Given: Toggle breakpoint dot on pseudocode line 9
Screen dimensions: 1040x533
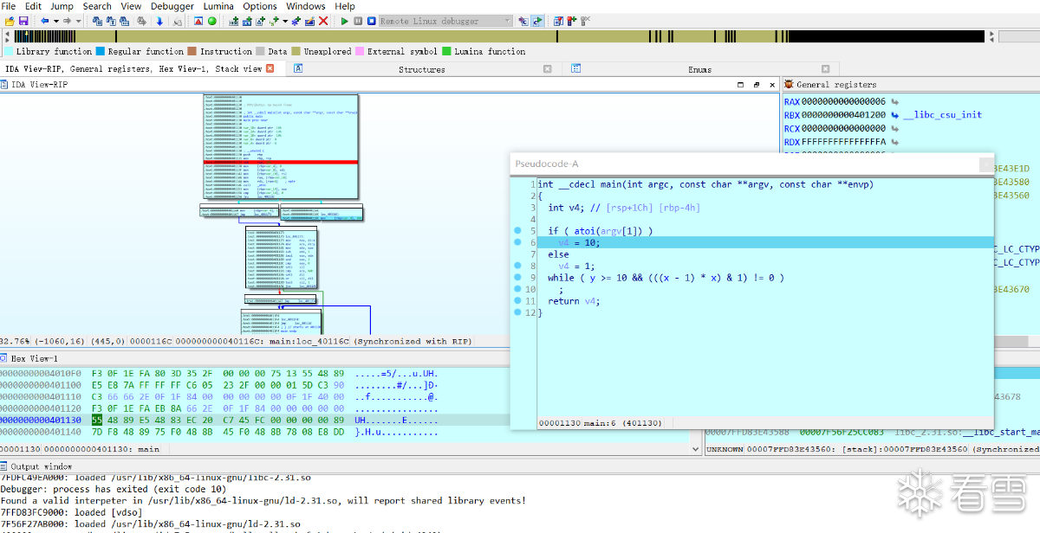Looking at the screenshot, I should coord(517,278).
